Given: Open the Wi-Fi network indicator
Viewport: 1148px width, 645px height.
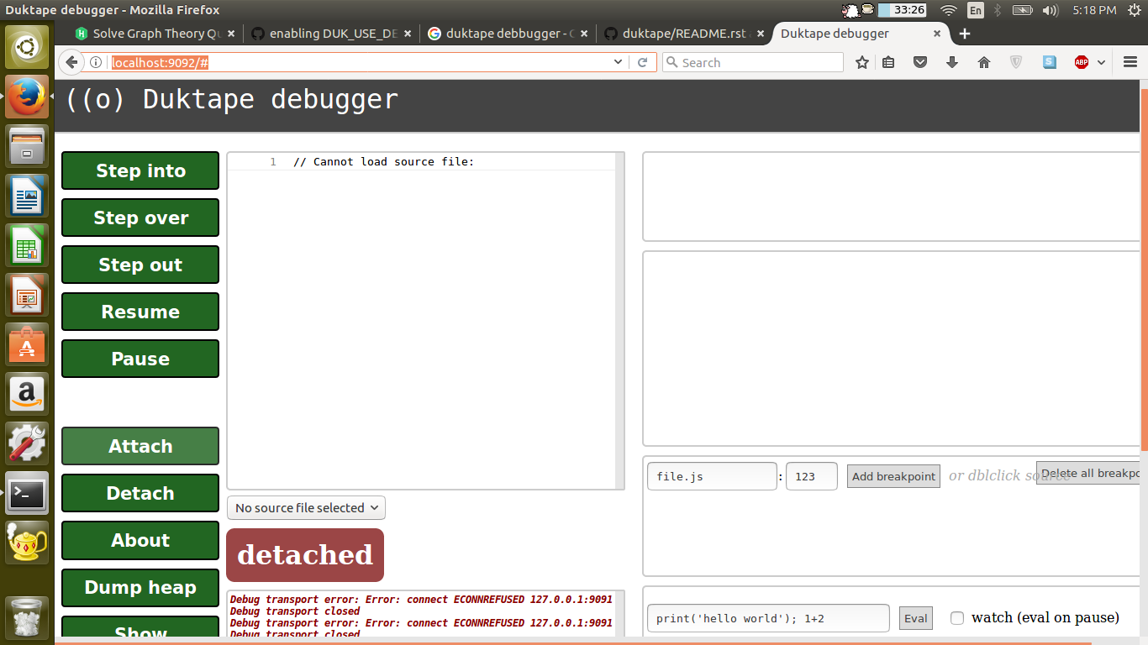Looking at the screenshot, I should coord(948,11).
